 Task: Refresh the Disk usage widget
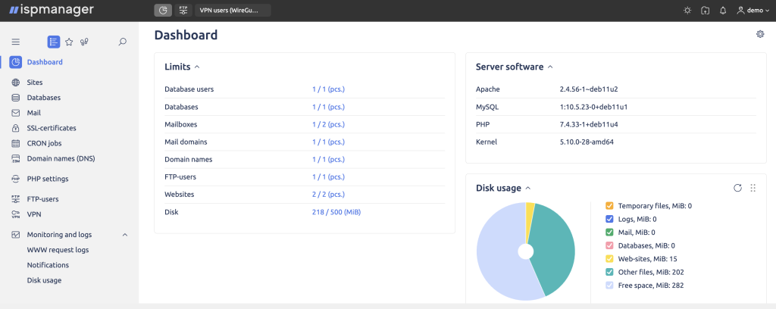click(737, 188)
